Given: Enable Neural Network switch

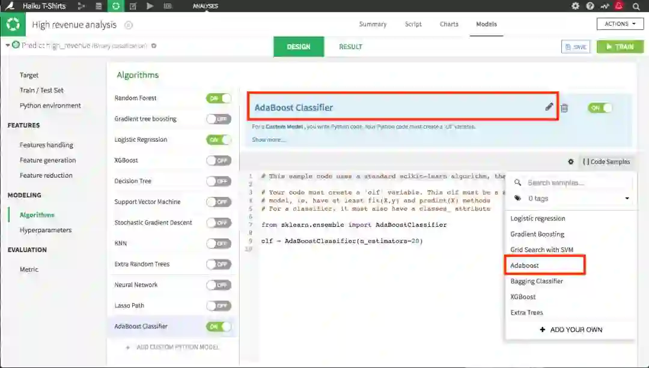Looking at the screenshot, I should [219, 285].
